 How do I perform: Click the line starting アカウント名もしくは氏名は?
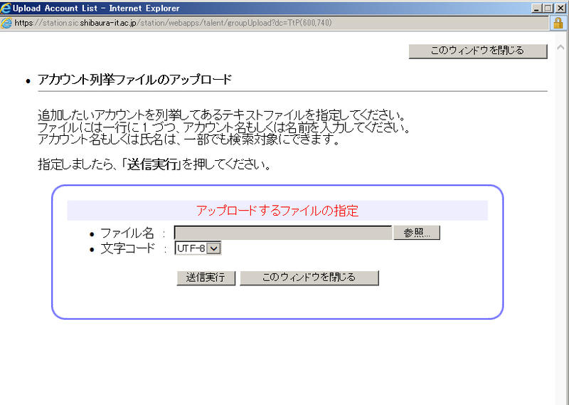188,140
